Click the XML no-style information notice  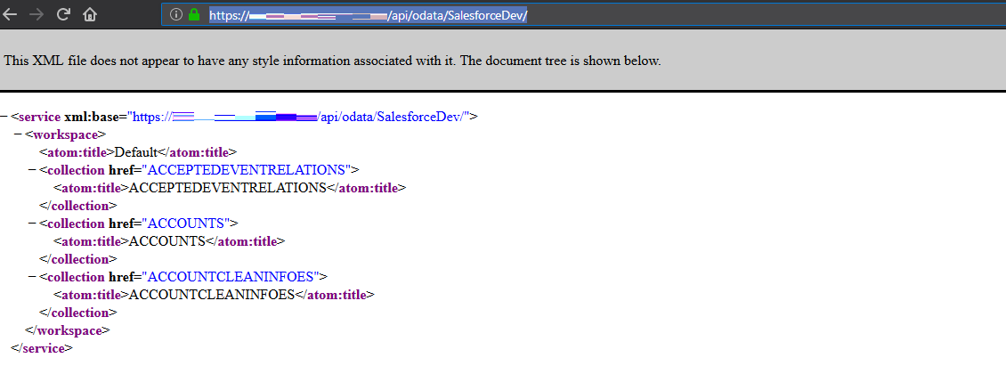332,61
